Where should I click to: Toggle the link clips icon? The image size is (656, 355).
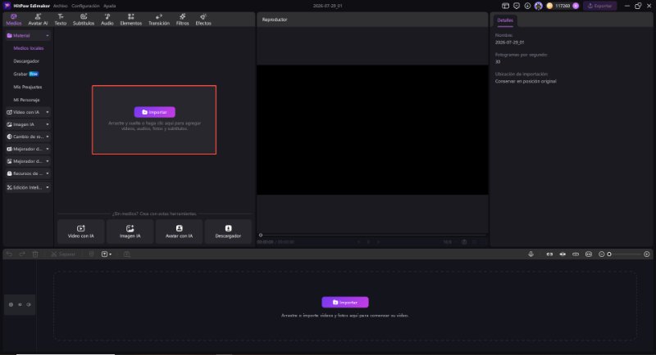point(576,254)
